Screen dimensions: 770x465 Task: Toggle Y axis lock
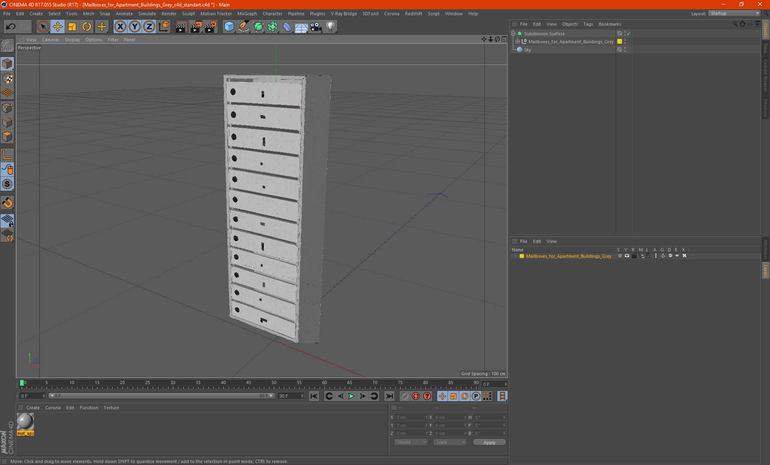[135, 27]
